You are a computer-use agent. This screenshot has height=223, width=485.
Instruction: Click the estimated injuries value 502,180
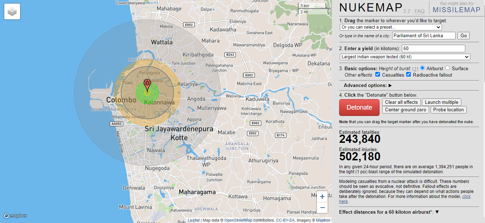click(x=360, y=156)
